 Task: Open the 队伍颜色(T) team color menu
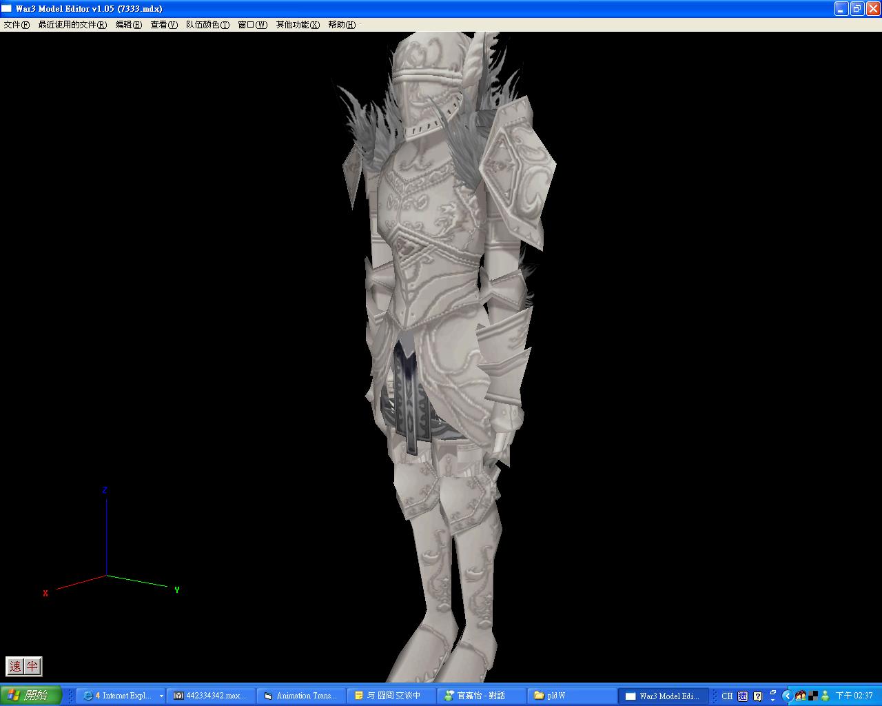pyautogui.click(x=207, y=25)
